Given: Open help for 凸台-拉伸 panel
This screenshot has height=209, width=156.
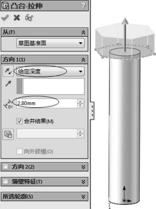Looking at the screenshot, I should coord(83,6).
